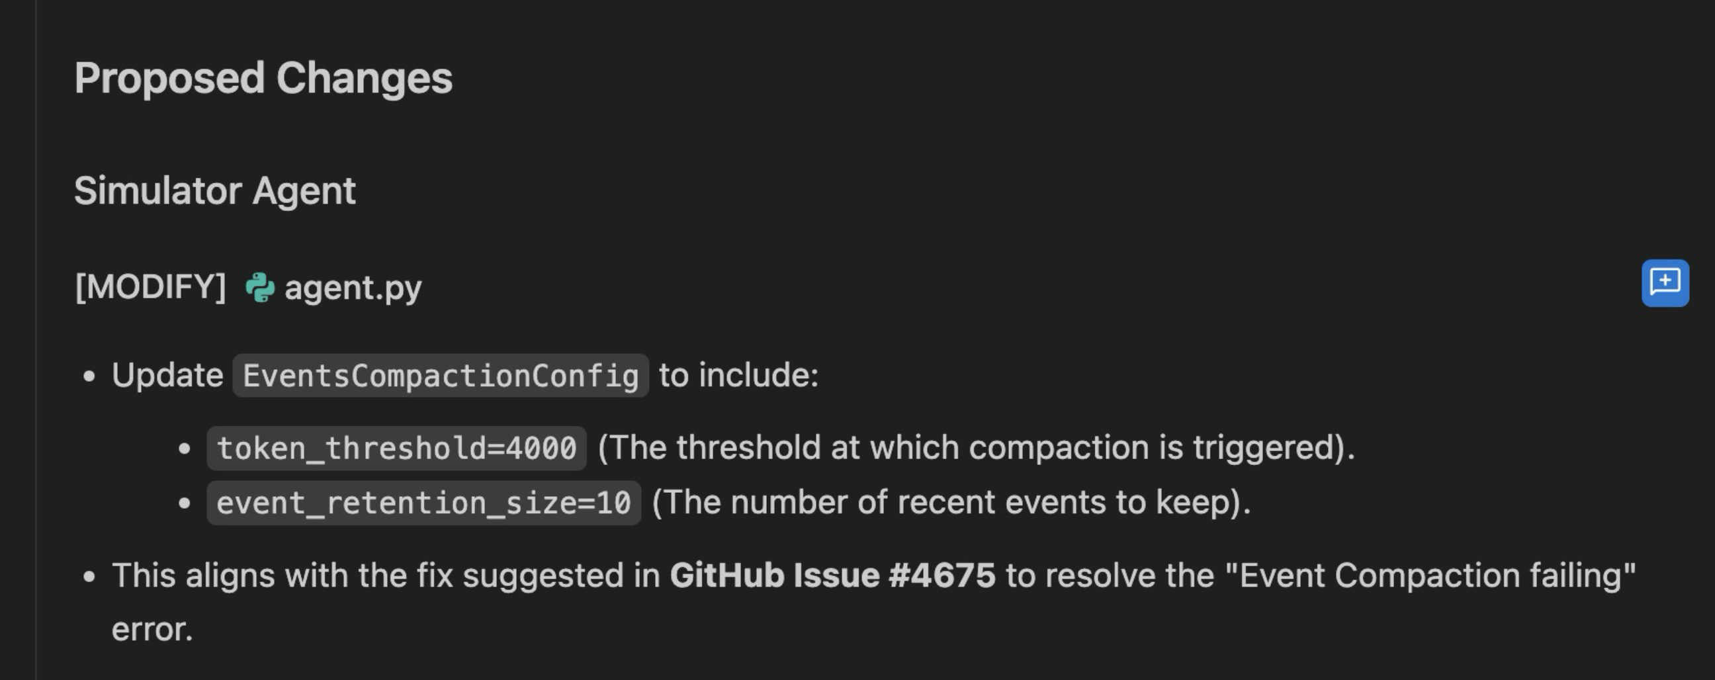1715x680 pixels.
Task: Click the word "Update" in the first bullet
Action: point(167,375)
